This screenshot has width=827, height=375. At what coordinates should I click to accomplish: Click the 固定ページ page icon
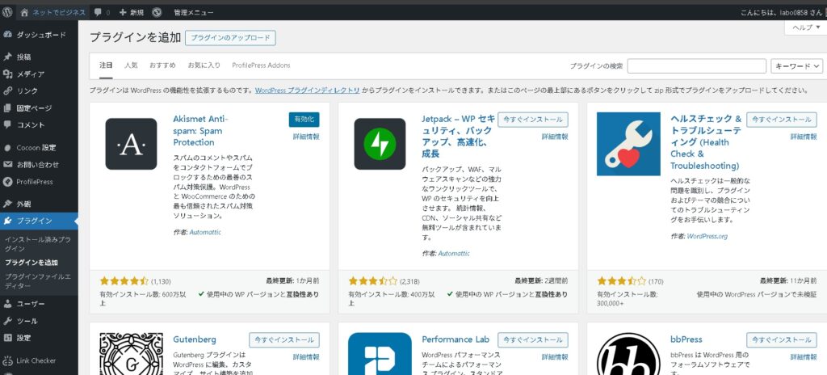click(7, 108)
